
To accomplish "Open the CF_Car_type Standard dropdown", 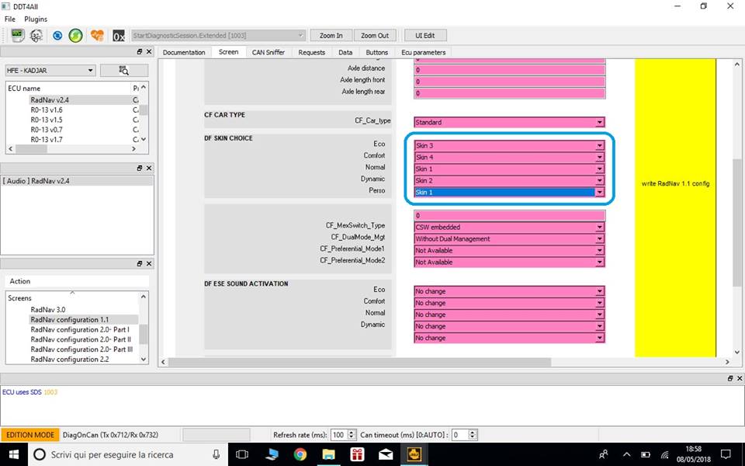I will (x=509, y=122).
